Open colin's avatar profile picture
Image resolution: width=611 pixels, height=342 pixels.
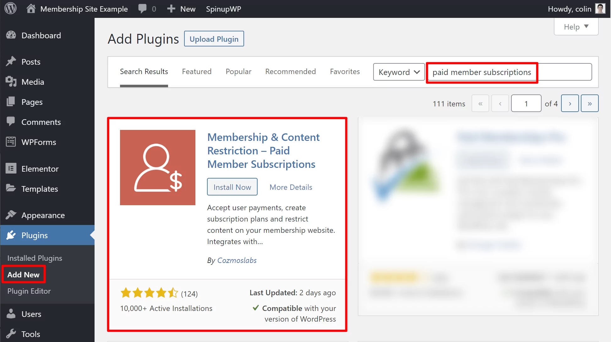click(600, 9)
